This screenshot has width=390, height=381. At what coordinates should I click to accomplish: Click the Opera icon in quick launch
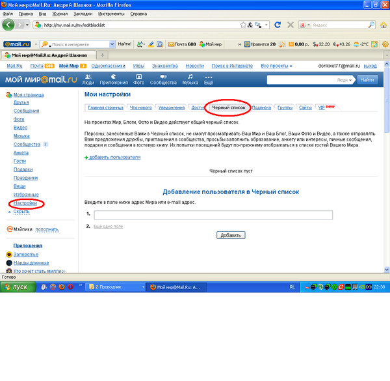71,287
